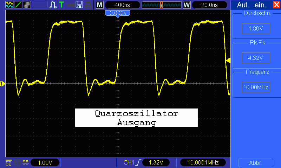Viewport: 281px width, 168px height.
Task: Click the green T trigger icon
Action: [x=61, y=5]
